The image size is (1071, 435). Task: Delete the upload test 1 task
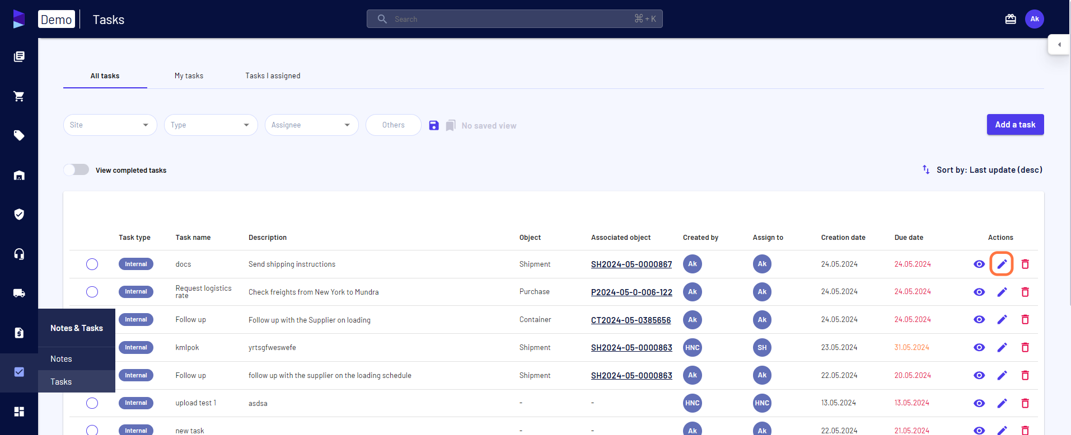1025,403
